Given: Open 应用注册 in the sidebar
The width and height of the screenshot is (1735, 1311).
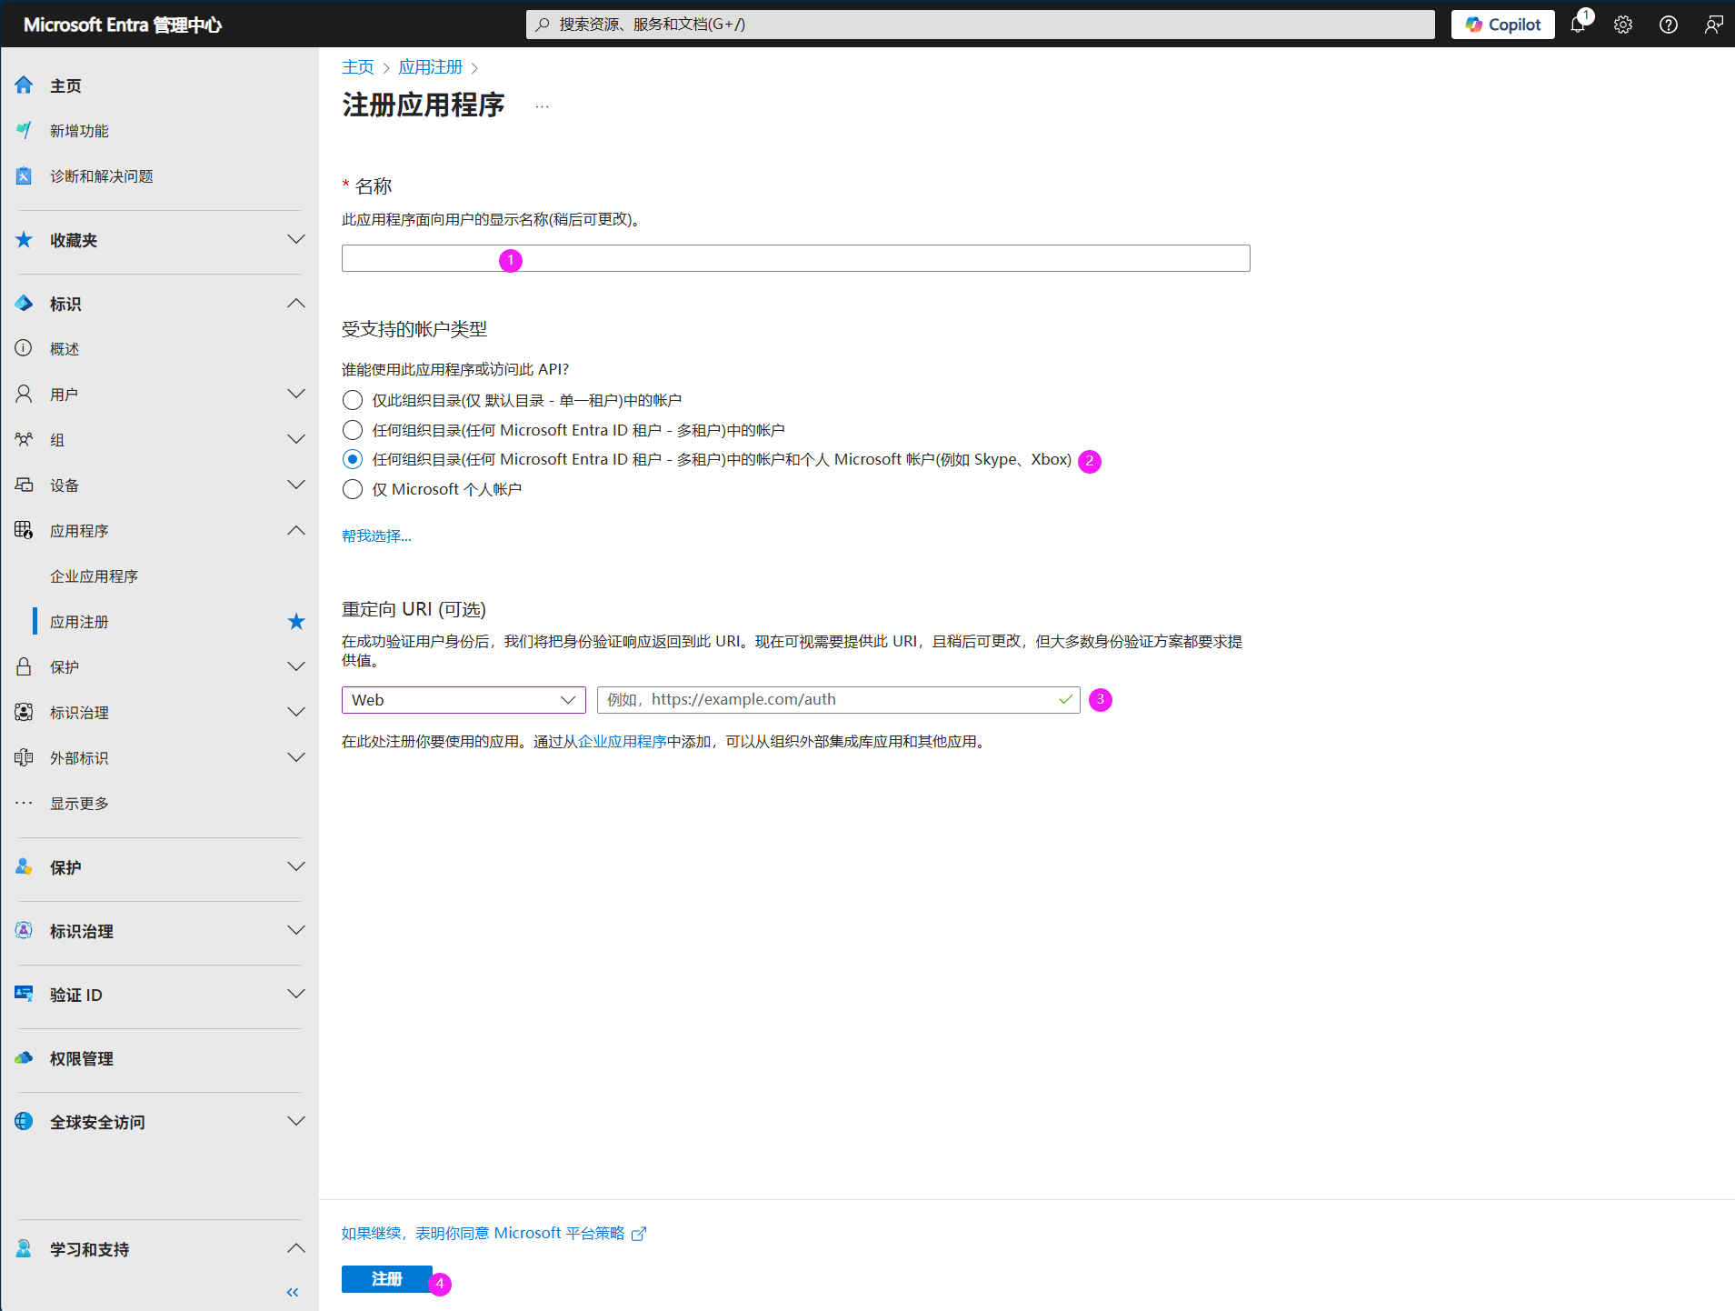Looking at the screenshot, I should [79, 622].
